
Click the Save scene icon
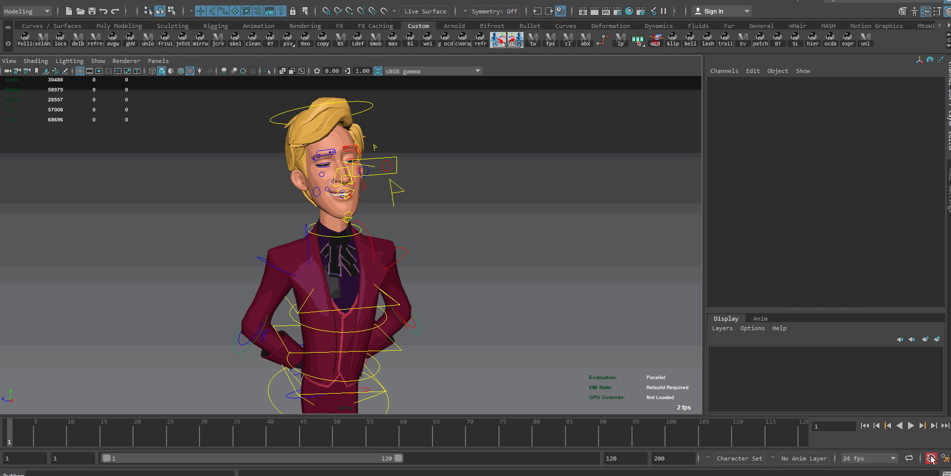point(92,11)
